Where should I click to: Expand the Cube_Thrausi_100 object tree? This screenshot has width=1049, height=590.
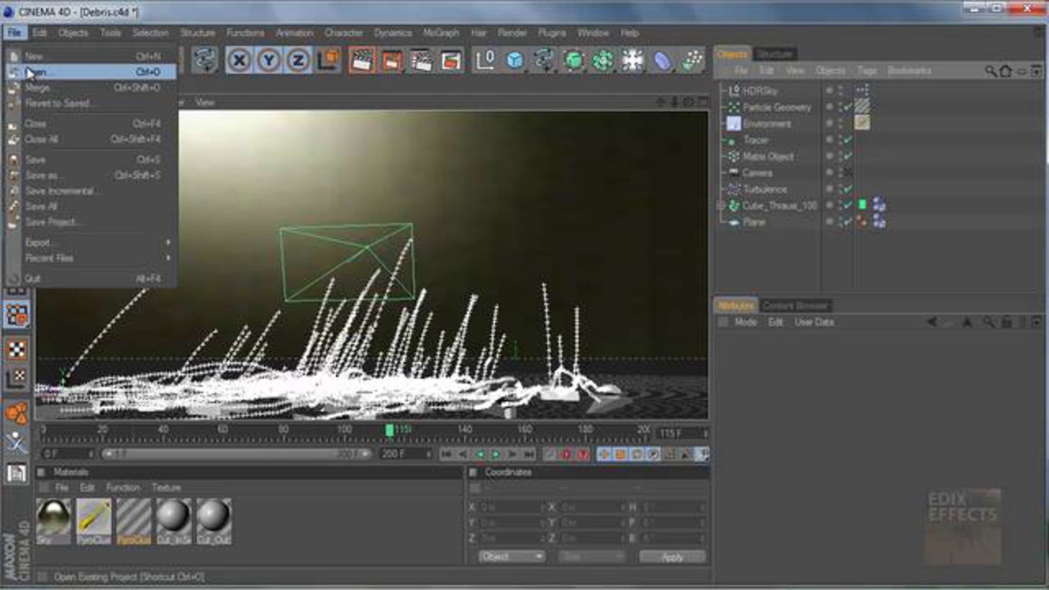click(721, 205)
